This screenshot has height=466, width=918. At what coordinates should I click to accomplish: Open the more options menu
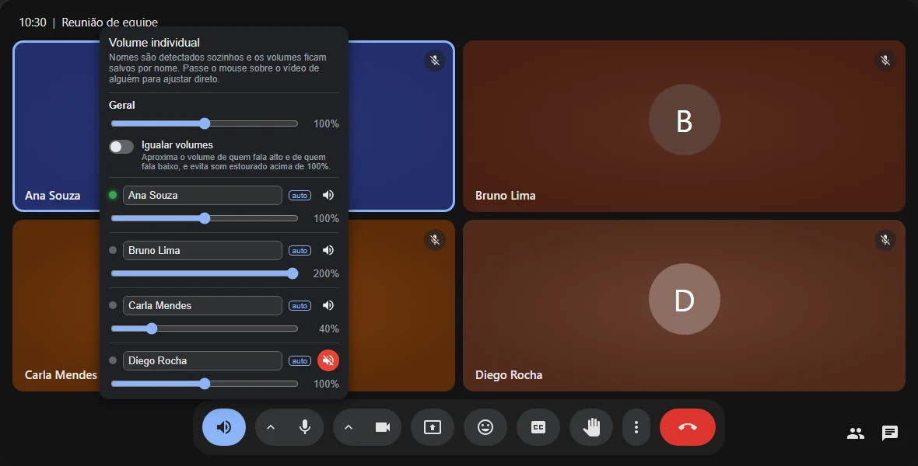pyautogui.click(x=636, y=427)
